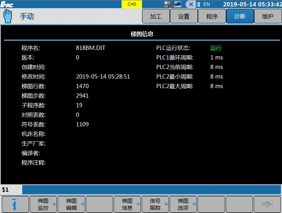The image size is (282, 213).
Task: Switch to the 加工 tab
Action: coord(155,16)
